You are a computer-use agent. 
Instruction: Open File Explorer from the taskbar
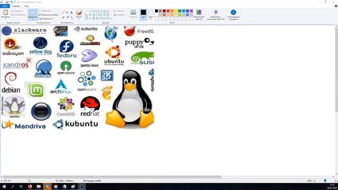(x=39, y=186)
